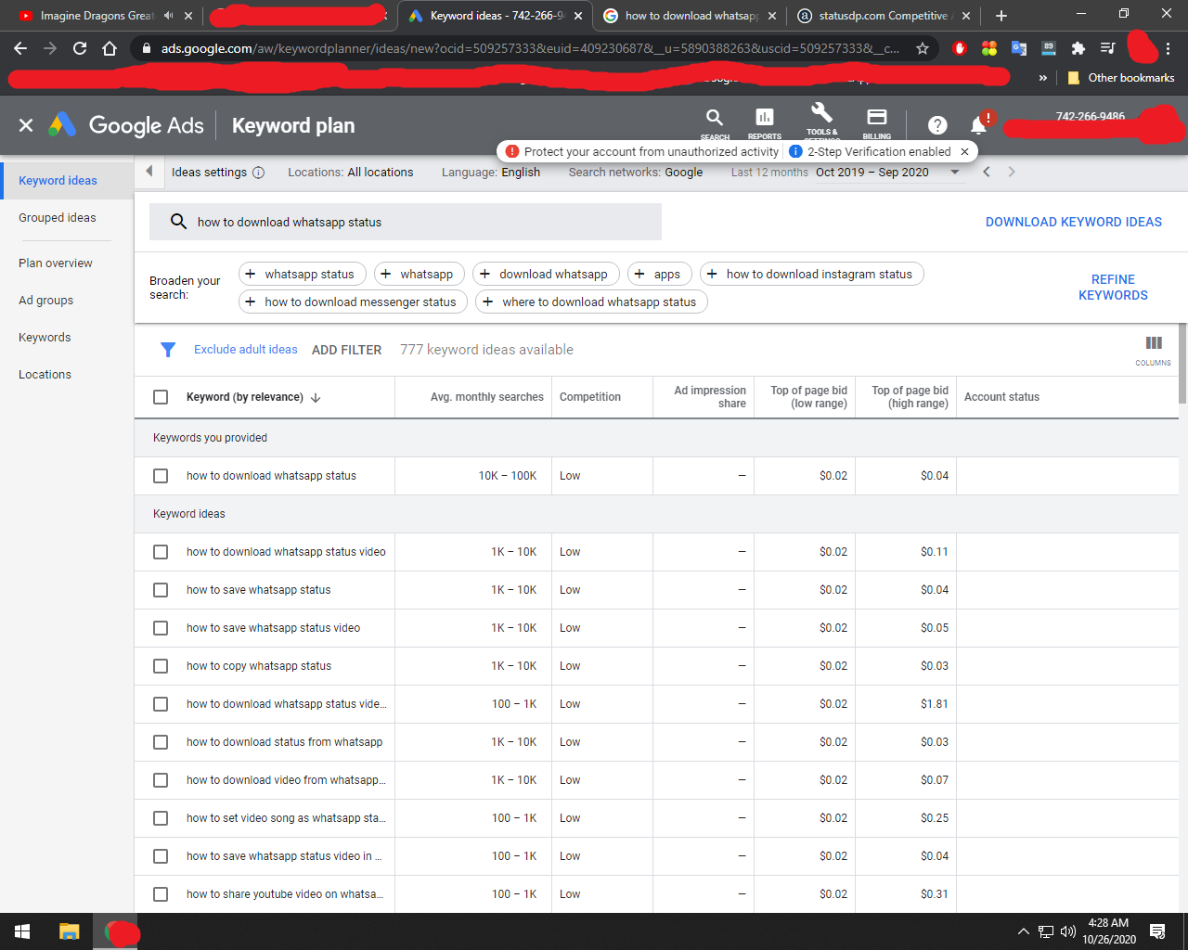1188x950 pixels.
Task: Check 'how to download status from whatsapp' row
Action: pyautogui.click(x=161, y=742)
